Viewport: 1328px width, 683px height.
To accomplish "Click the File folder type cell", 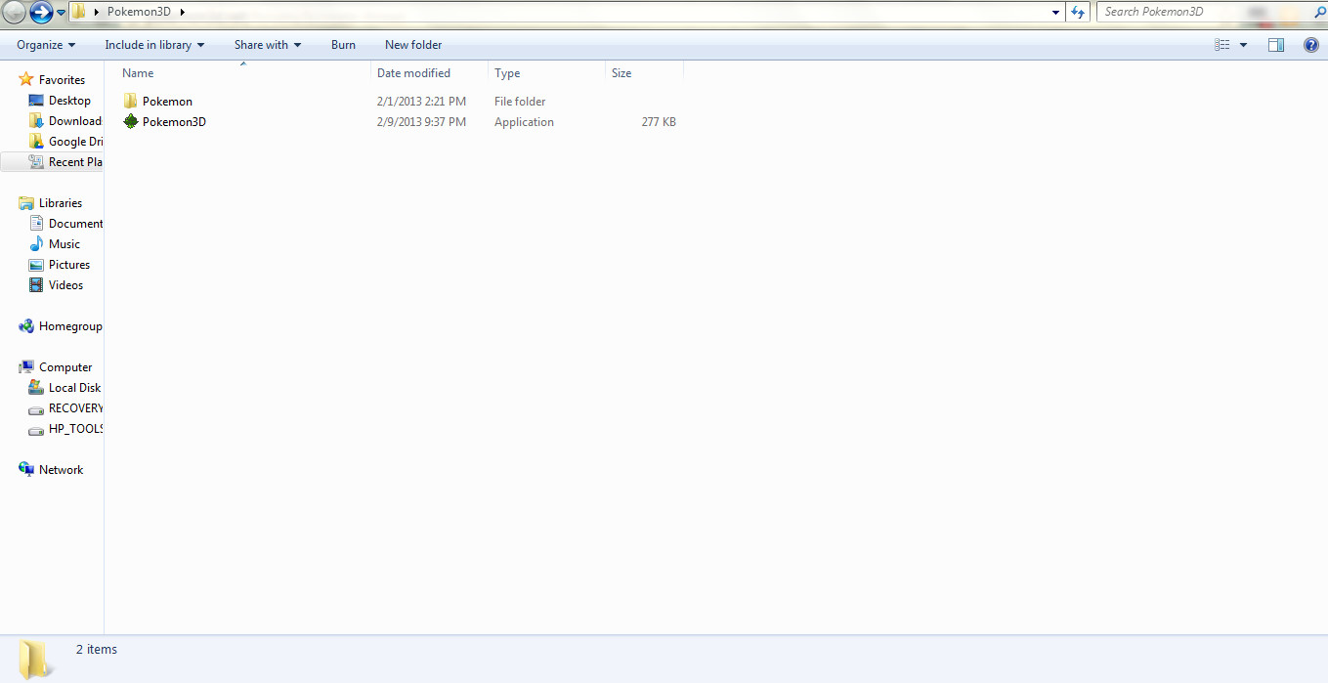I will click(520, 102).
